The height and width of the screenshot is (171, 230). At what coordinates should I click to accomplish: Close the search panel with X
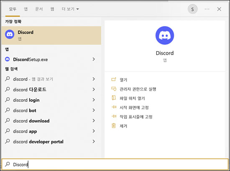(x=219, y=9)
